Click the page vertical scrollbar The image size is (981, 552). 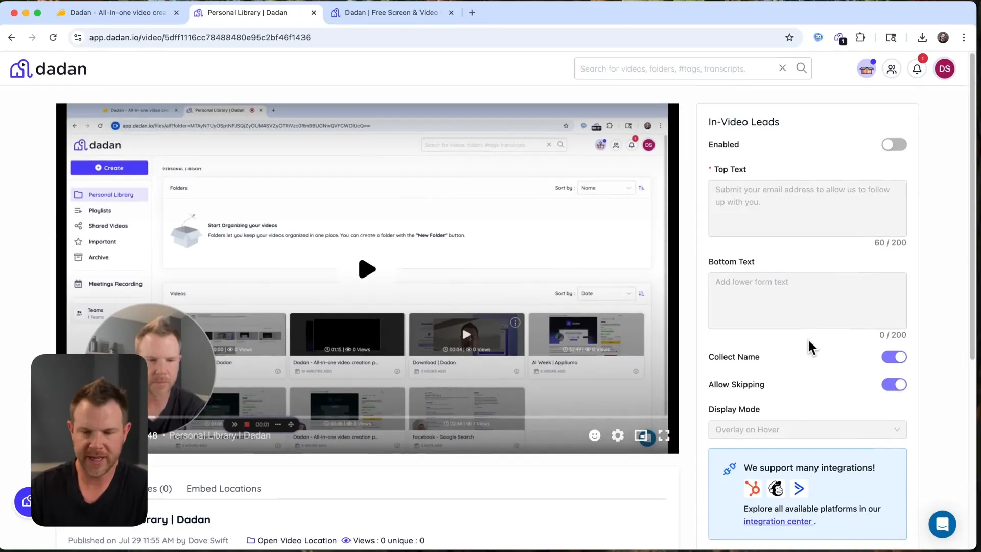(x=972, y=207)
